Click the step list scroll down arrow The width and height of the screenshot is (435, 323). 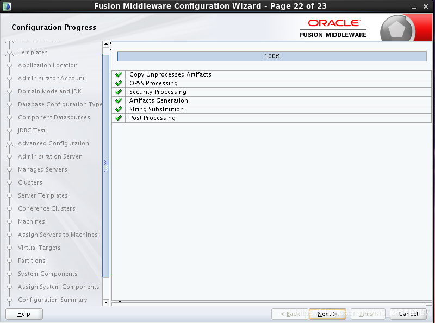(x=105, y=303)
